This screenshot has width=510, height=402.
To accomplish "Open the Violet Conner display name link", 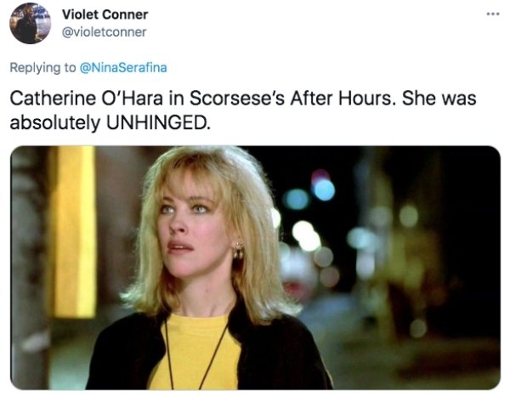I will pyautogui.click(x=105, y=14).
